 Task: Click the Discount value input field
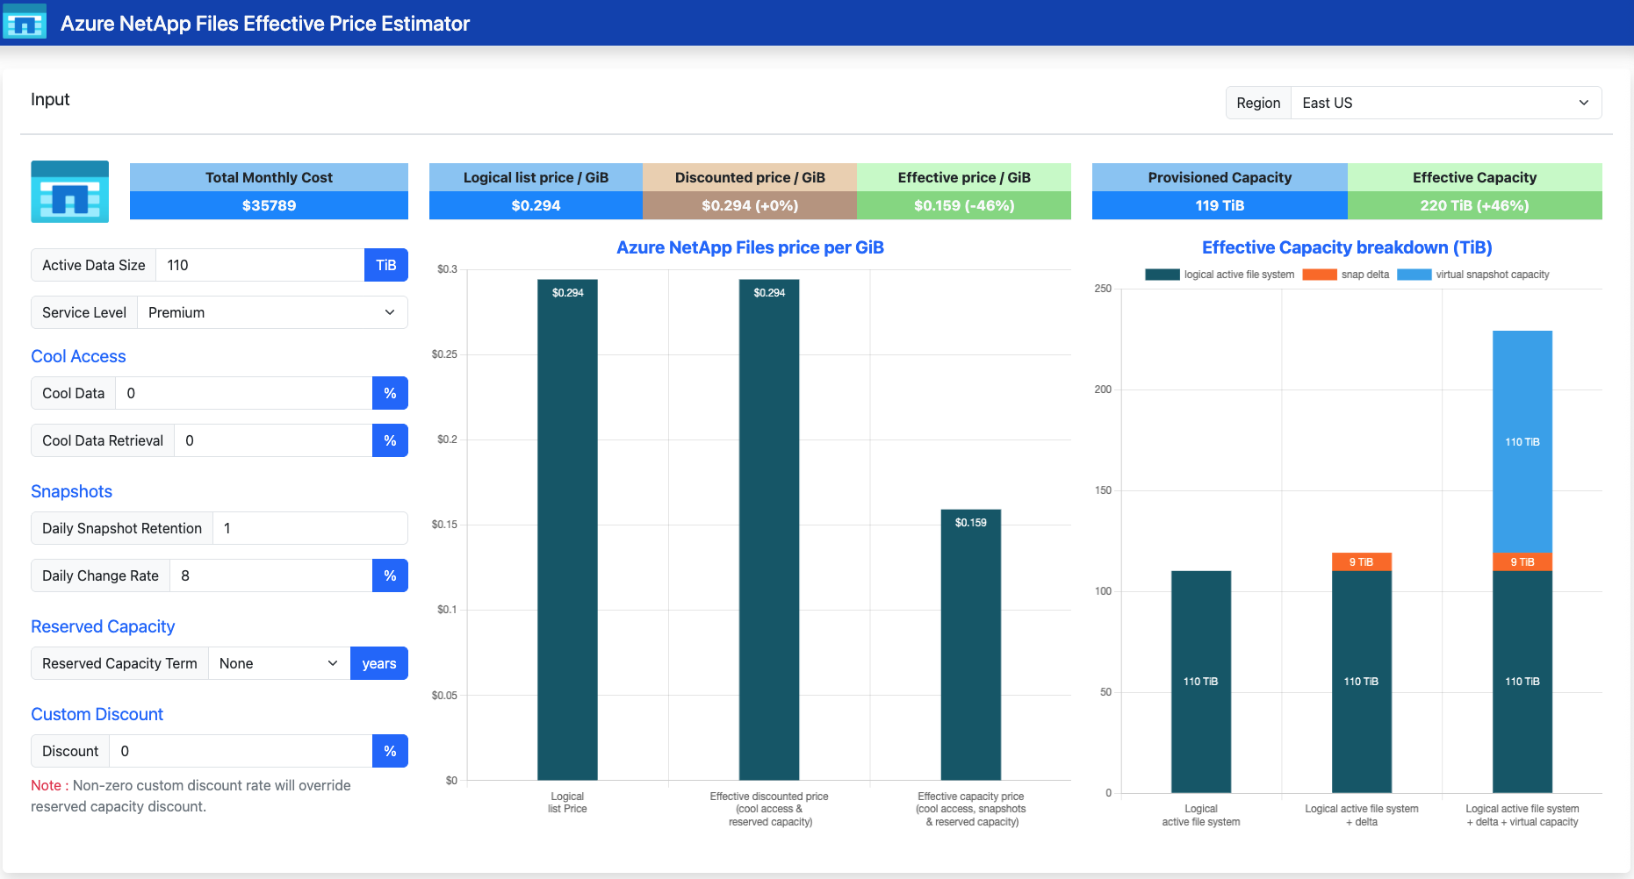(x=241, y=751)
